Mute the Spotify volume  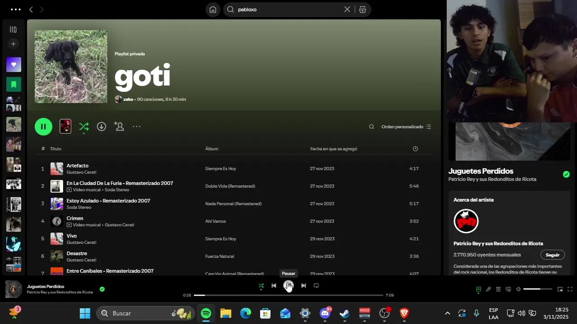pos(518,289)
